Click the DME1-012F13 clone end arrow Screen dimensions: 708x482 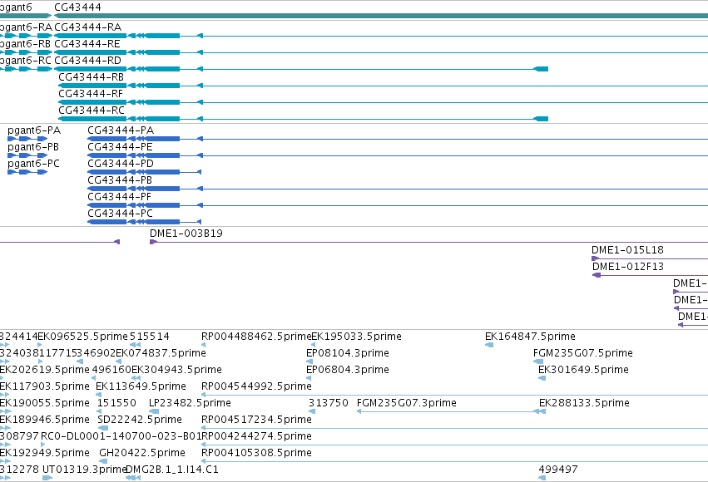(597, 276)
